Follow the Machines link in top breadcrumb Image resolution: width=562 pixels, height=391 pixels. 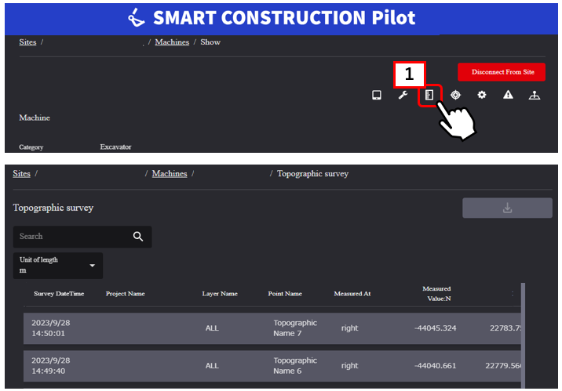pos(172,42)
